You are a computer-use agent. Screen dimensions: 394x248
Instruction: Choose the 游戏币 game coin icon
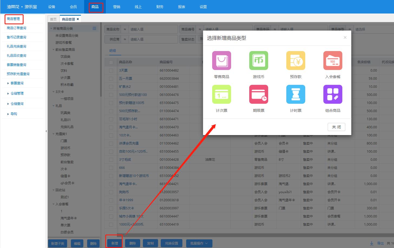[259, 61]
